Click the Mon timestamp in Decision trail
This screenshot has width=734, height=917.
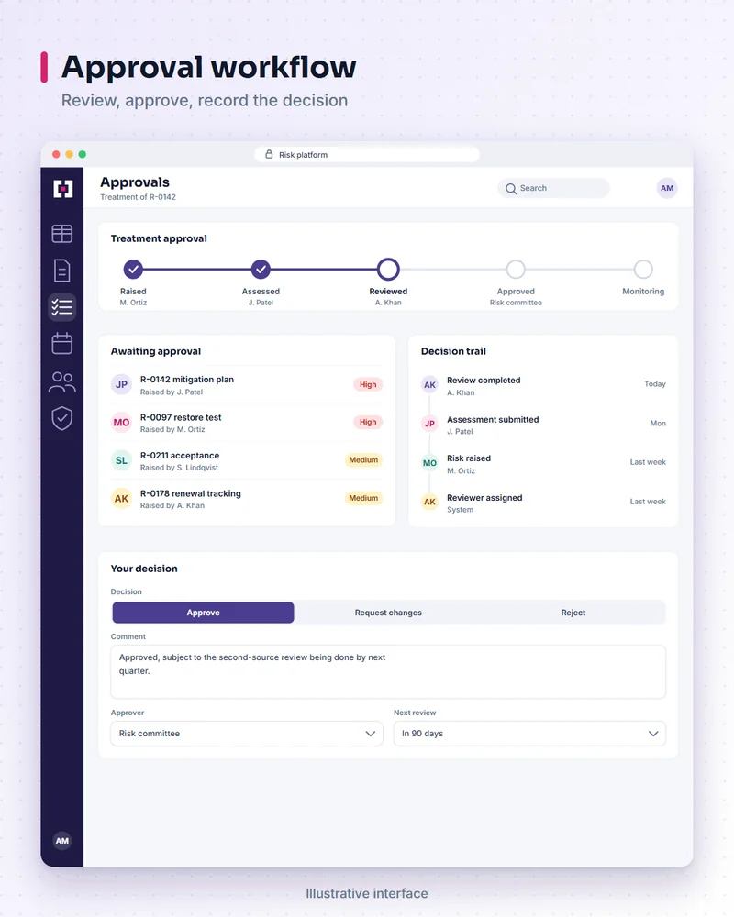pyautogui.click(x=658, y=423)
